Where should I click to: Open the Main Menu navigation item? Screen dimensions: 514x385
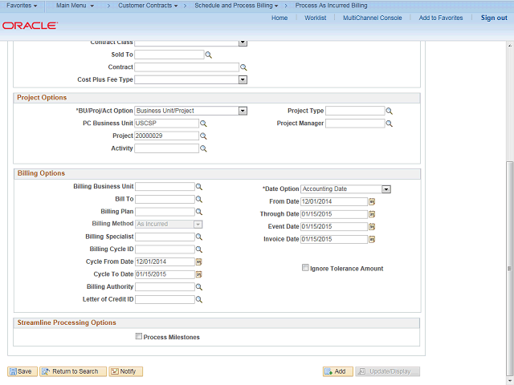click(x=75, y=6)
